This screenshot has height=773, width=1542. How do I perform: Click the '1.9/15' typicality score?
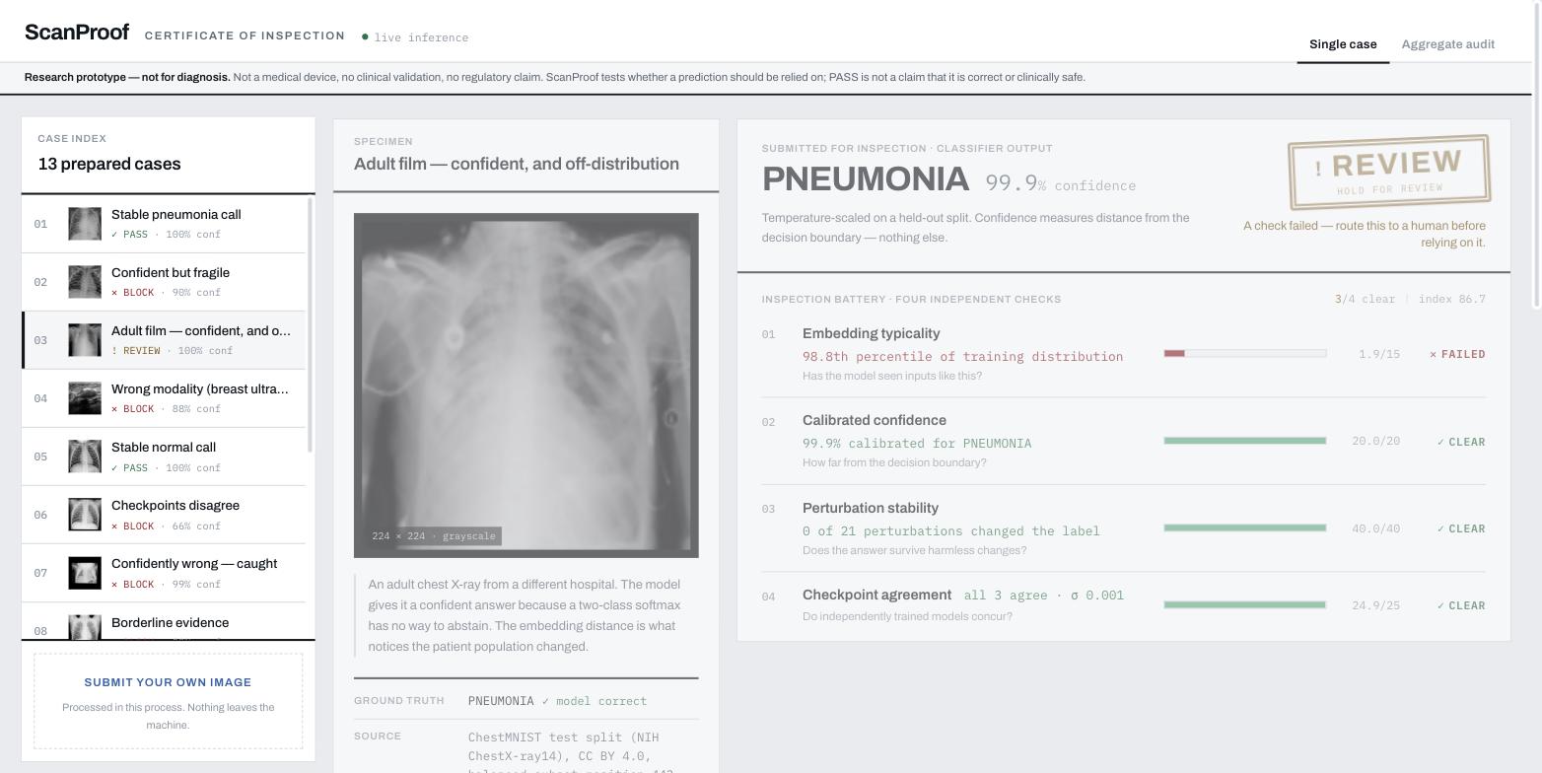pyautogui.click(x=1379, y=354)
